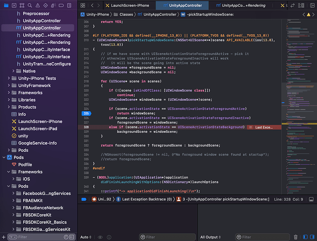Open the Test navigator diamond icon

coord(45,5)
